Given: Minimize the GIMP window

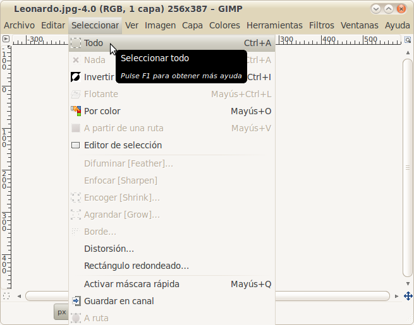Looking at the screenshot, I should tap(375, 9).
